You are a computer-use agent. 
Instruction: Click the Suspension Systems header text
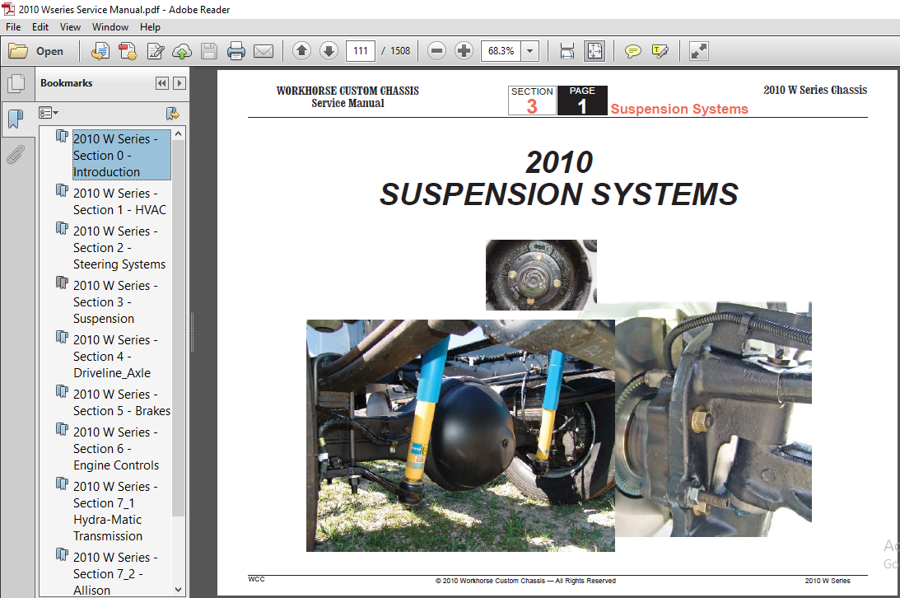(x=679, y=109)
